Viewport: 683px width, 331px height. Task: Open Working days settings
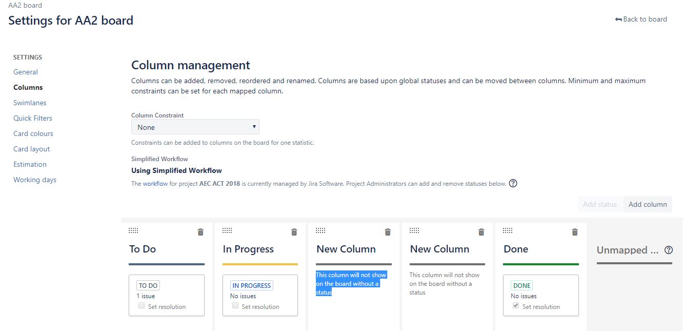35,180
